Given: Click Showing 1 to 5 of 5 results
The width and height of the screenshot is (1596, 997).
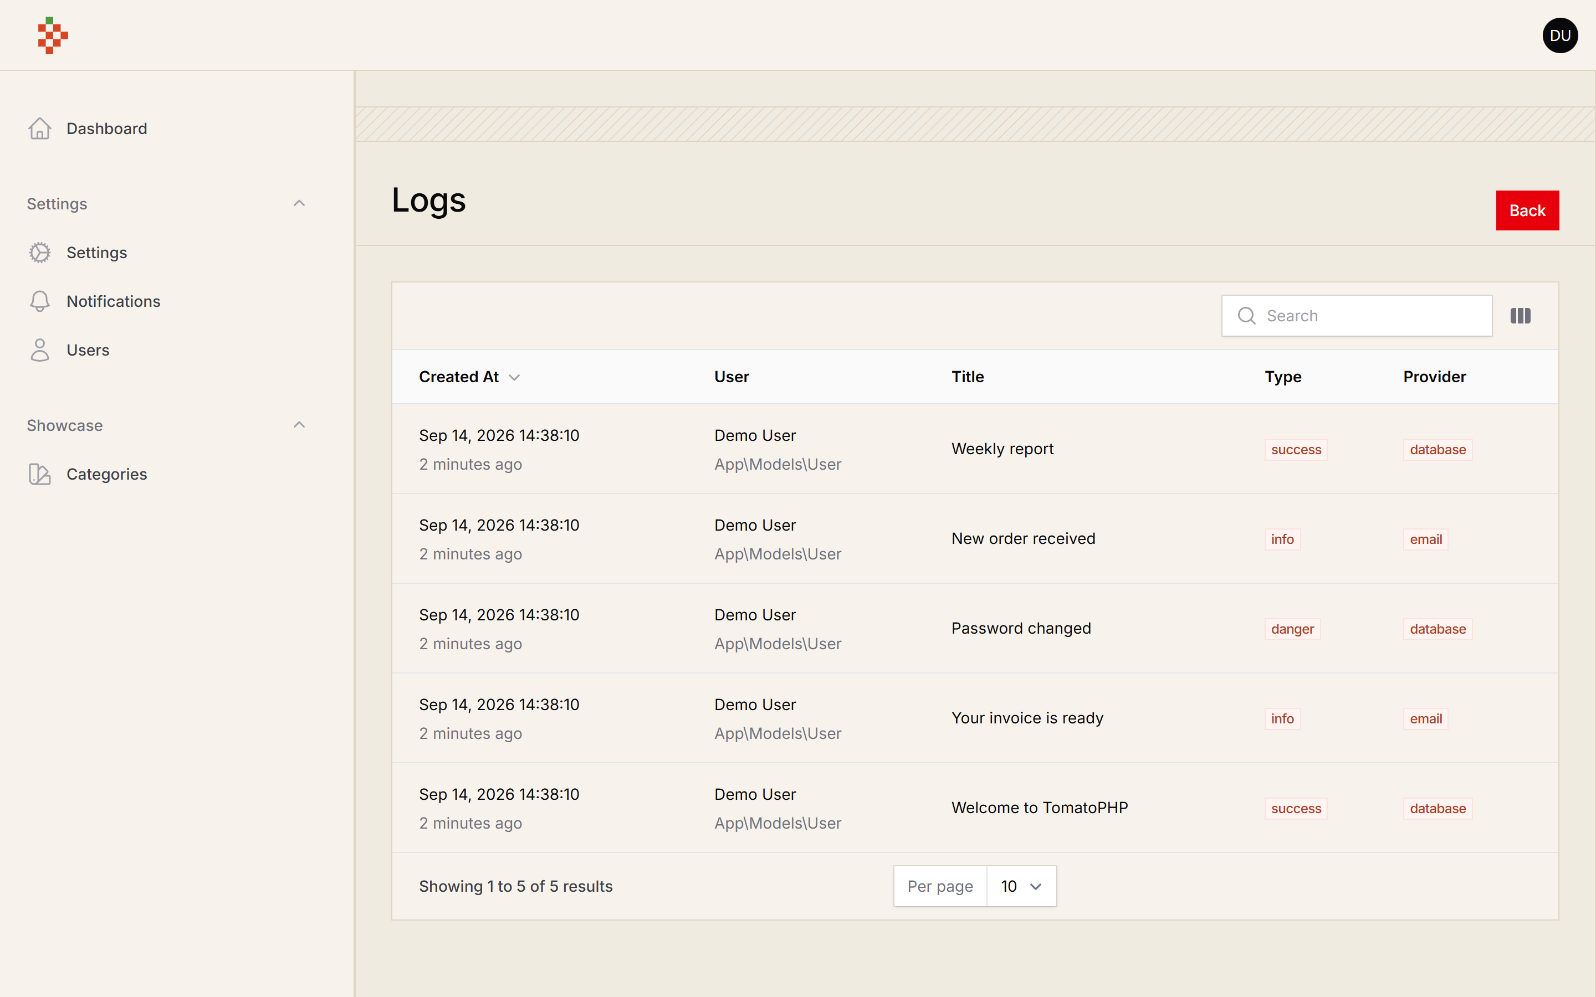Looking at the screenshot, I should coord(516,886).
